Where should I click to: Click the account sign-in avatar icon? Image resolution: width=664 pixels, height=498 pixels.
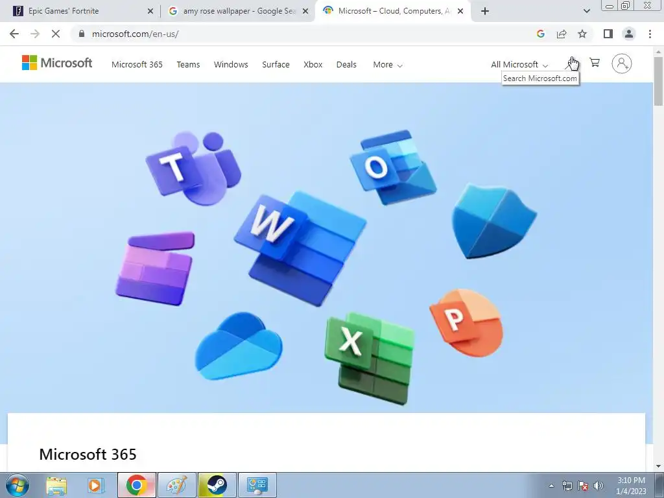pyautogui.click(x=622, y=64)
